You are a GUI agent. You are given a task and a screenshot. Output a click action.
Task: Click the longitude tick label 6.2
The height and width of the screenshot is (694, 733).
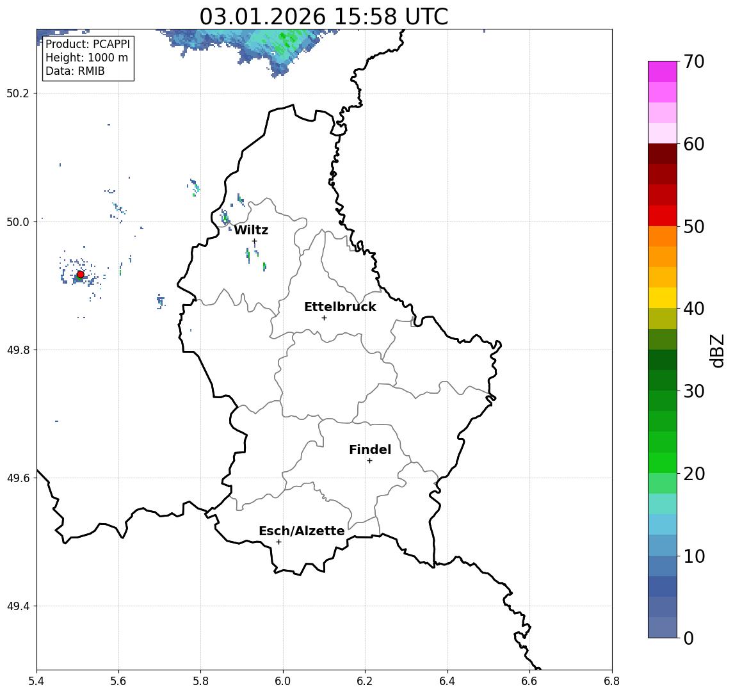click(x=365, y=681)
